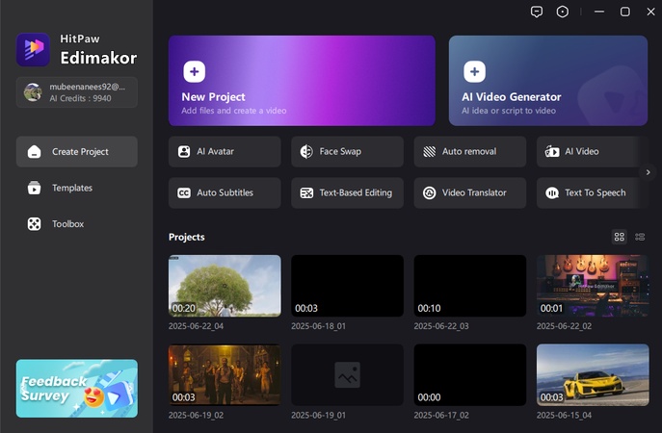The image size is (662, 433).
Task: Open the Feedback Survey banner
Action: [76, 389]
